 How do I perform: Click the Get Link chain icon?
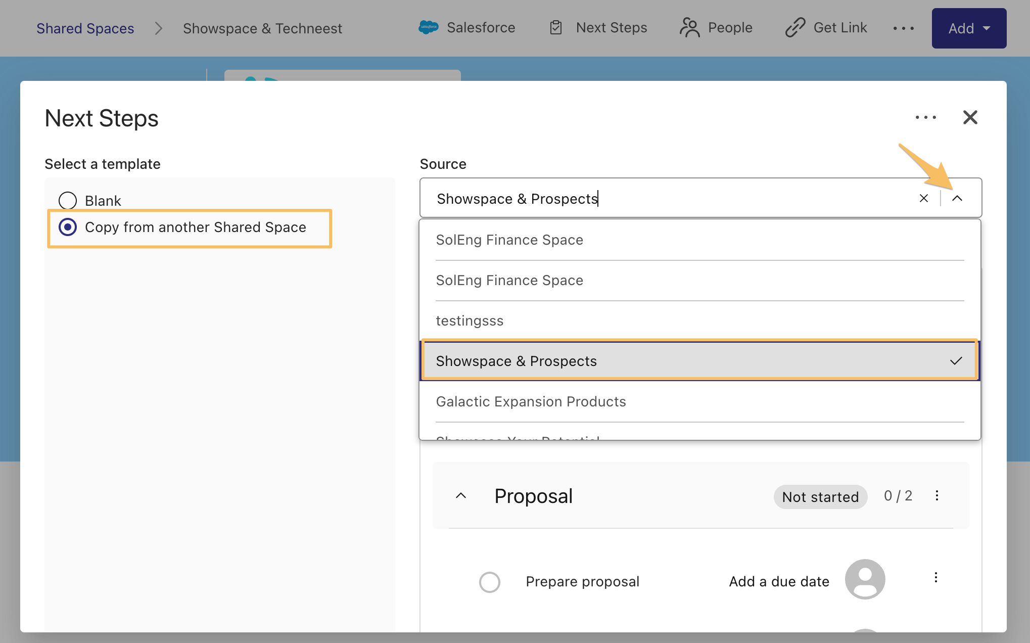(795, 27)
